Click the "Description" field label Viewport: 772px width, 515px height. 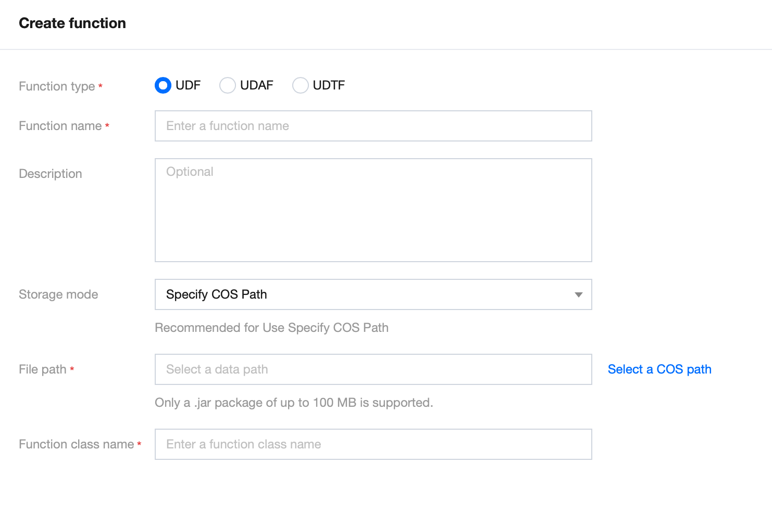tap(51, 174)
